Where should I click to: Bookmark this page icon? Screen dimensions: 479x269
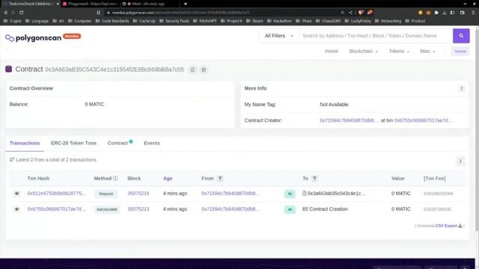click(98, 13)
